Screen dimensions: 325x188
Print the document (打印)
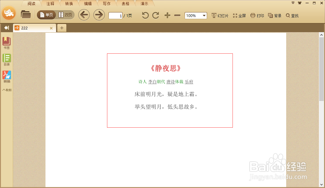click(257, 15)
